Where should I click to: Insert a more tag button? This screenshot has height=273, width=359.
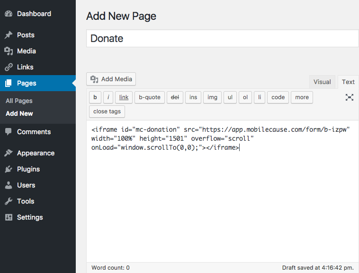coord(302,97)
